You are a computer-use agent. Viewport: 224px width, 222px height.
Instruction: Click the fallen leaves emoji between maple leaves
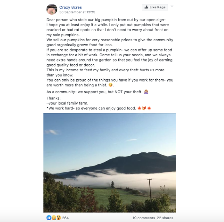(x=144, y=108)
